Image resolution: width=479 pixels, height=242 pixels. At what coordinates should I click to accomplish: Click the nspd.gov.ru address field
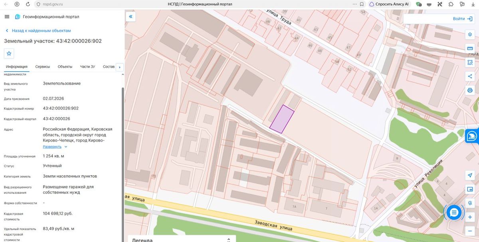pos(53,4)
